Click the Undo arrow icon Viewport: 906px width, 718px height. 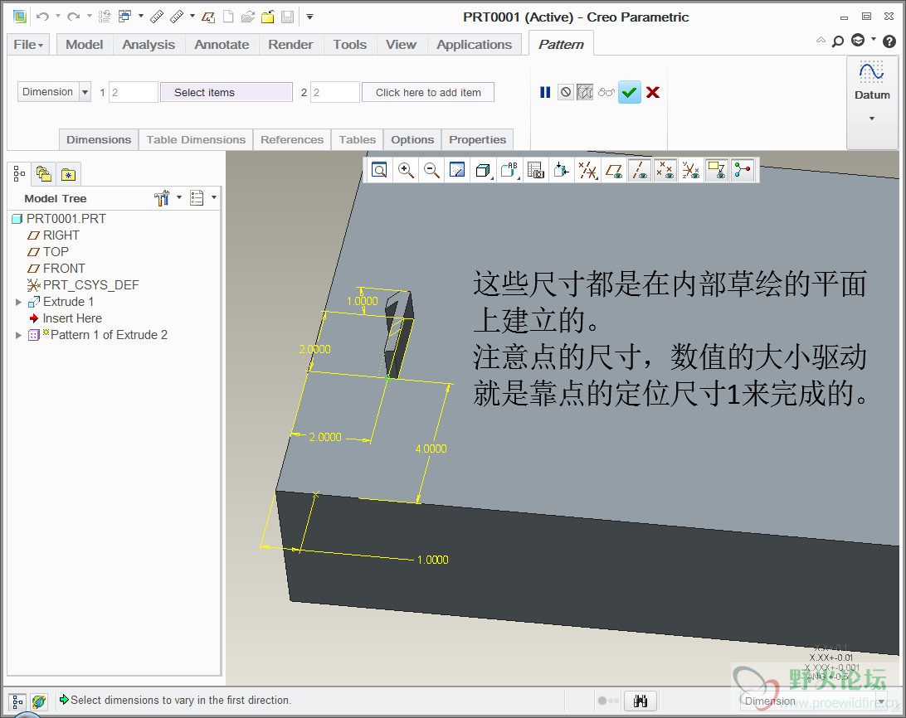(42, 17)
